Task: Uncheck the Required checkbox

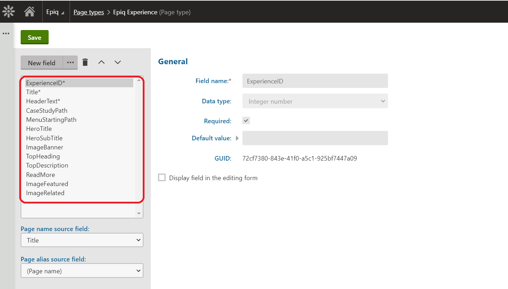Action: coord(246,120)
